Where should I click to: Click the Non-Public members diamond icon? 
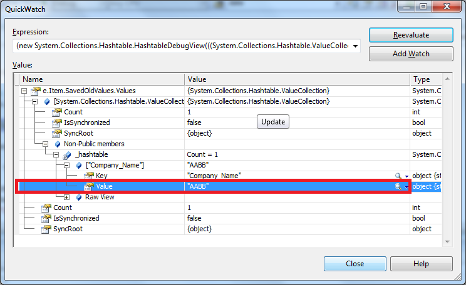click(58, 144)
